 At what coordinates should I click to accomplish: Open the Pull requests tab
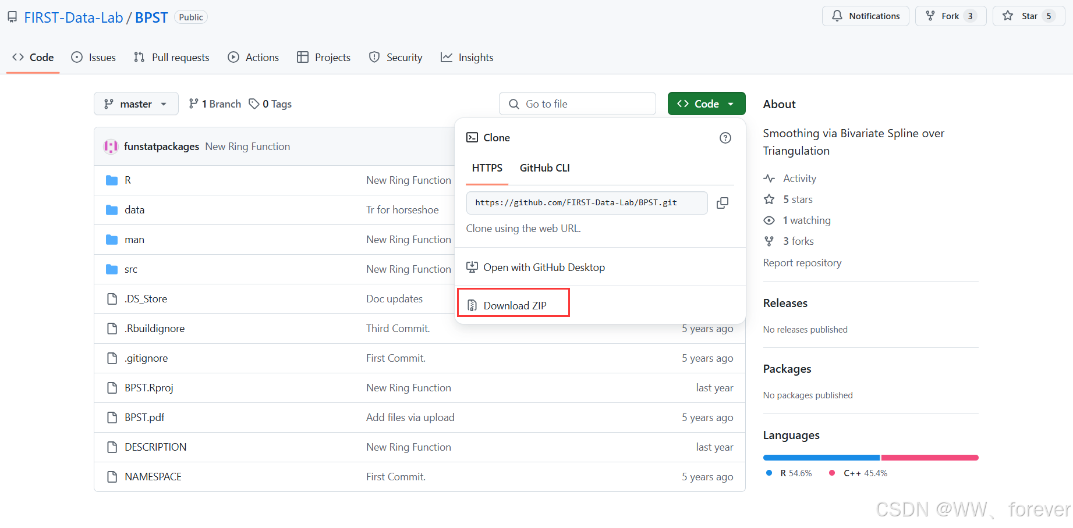point(172,57)
